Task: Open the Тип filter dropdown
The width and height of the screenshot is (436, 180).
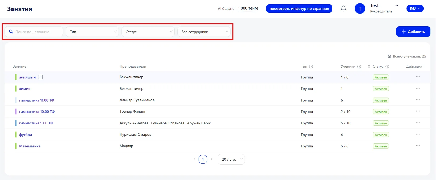Action: (x=92, y=32)
